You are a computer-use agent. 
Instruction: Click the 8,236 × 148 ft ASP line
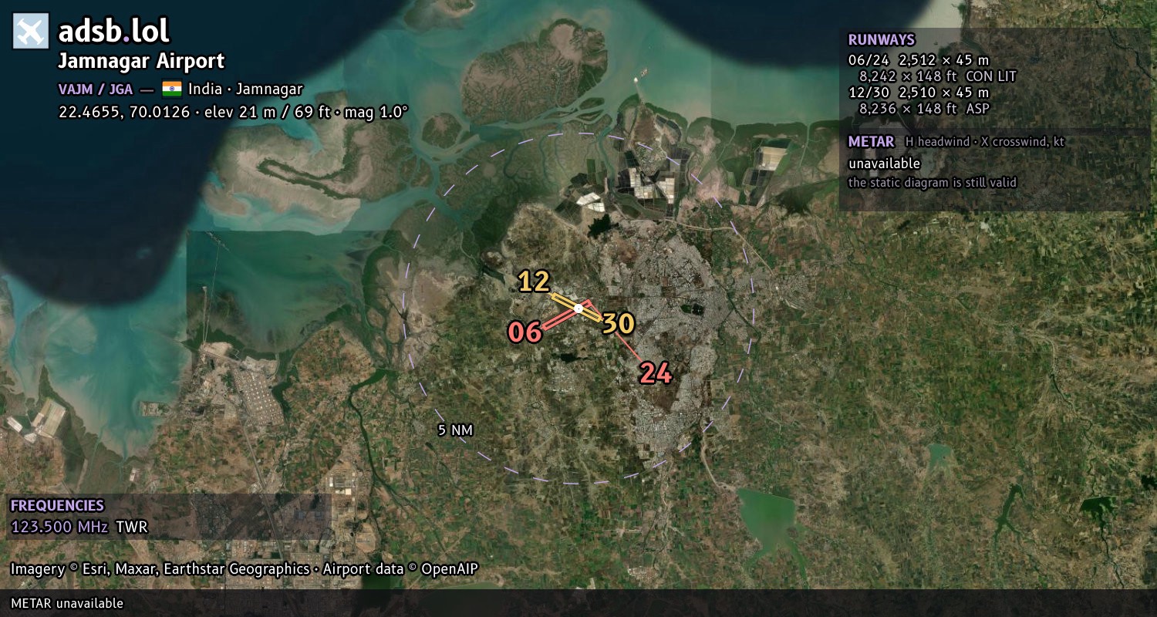point(924,109)
